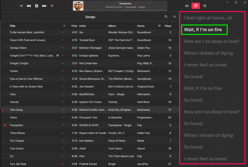
Task: Sort songs by Plays column
Action: (x=168, y=26)
